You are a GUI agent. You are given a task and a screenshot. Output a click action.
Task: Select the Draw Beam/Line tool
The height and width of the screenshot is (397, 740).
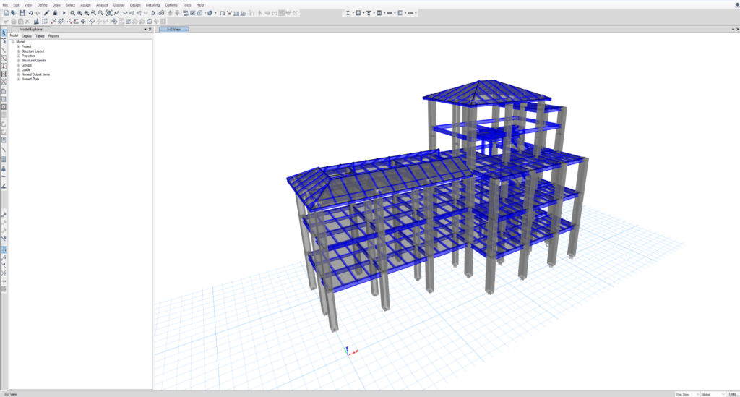(4, 50)
